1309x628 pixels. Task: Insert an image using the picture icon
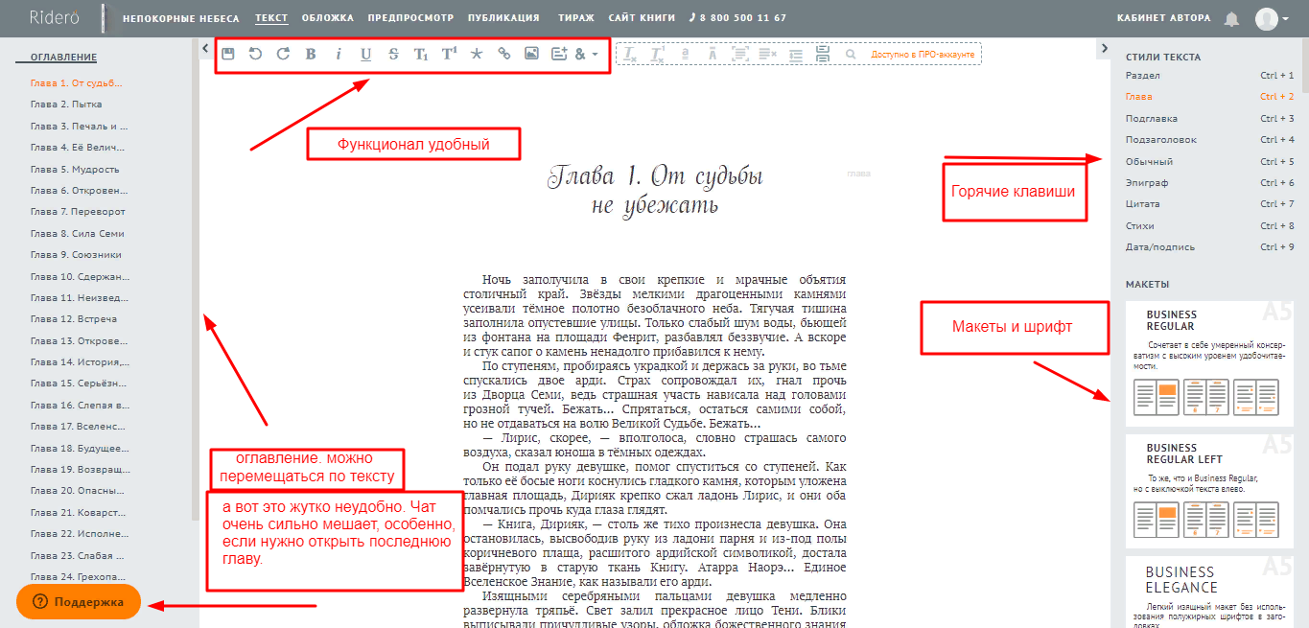[531, 55]
